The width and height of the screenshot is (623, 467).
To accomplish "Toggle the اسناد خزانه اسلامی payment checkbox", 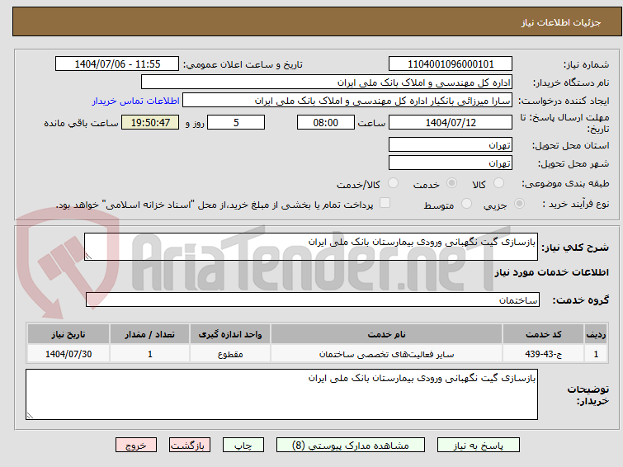I will pyautogui.click(x=385, y=203).
